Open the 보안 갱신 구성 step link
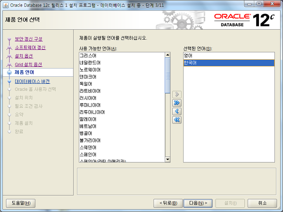This screenshot has width=283, height=212. 28,39
